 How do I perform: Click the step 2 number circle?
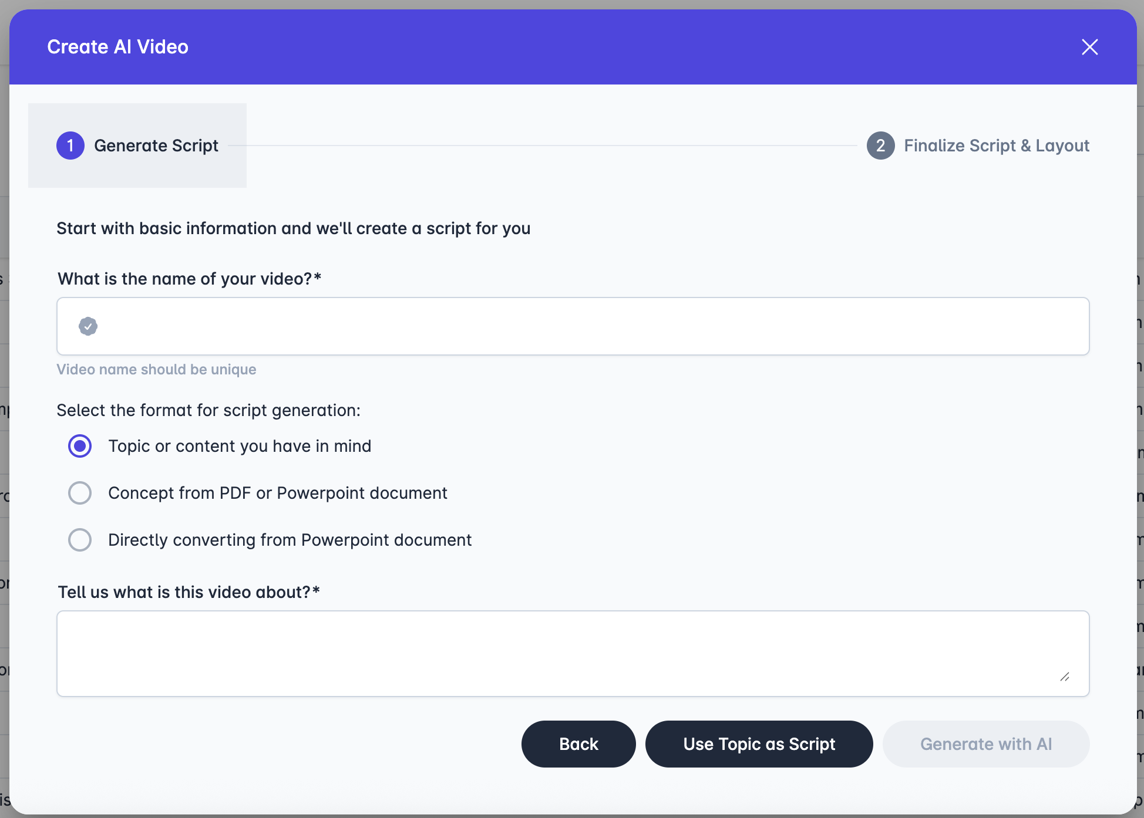coord(880,146)
